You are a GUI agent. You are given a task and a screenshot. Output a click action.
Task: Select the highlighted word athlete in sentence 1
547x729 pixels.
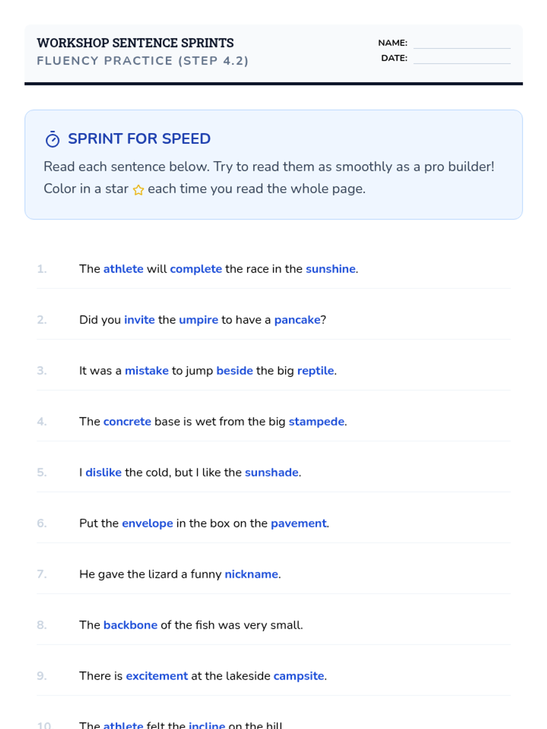tap(123, 269)
